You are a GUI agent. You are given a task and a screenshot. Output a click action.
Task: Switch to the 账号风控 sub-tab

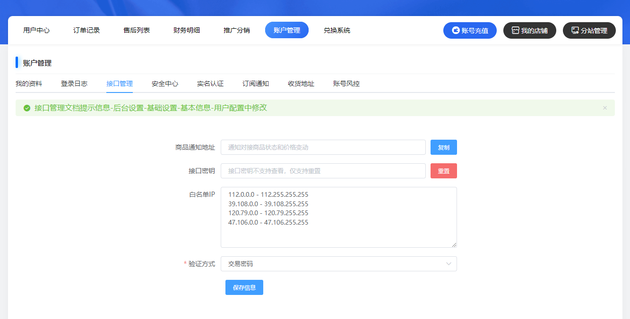[x=345, y=83]
